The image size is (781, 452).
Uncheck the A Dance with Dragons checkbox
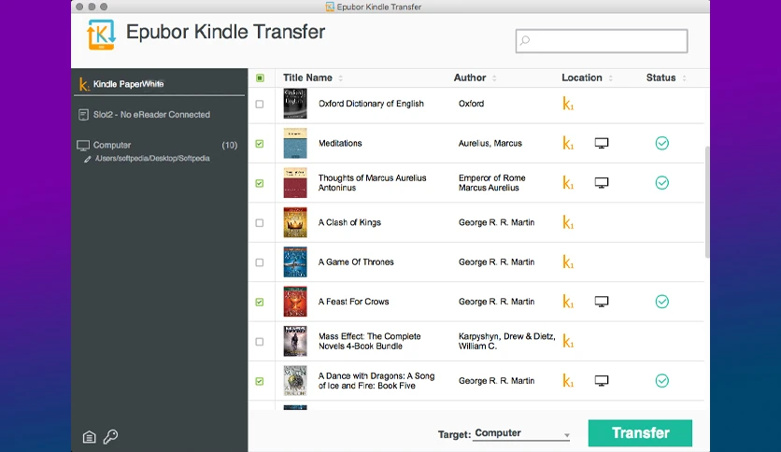260,381
